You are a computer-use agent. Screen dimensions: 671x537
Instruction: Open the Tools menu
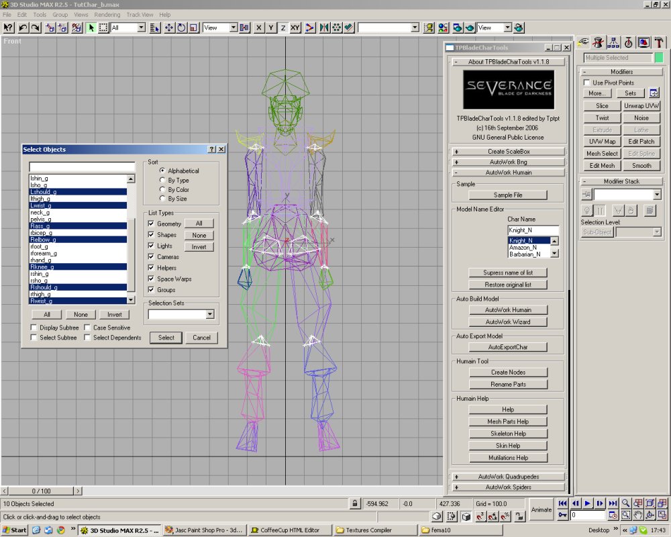[40, 15]
